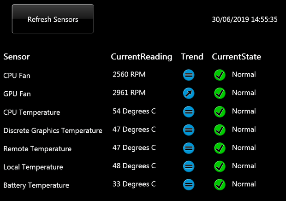
Task: Click the GPU Fan green state checkmark
Action: click(220, 93)
